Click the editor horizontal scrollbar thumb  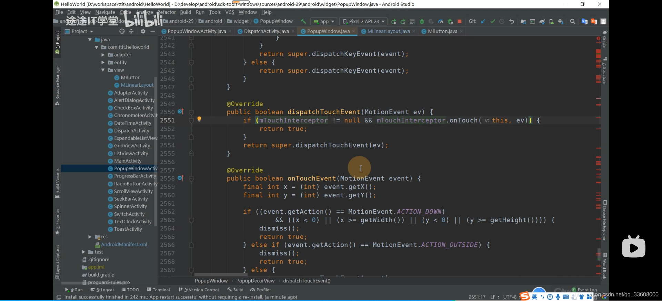tap(221, 275)
